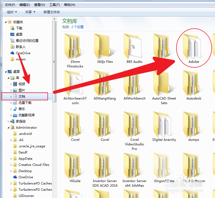Open Inventor Server x64 3dsMax folder
The width and height of the screenshot is (215, 198).
pos(134,170)
